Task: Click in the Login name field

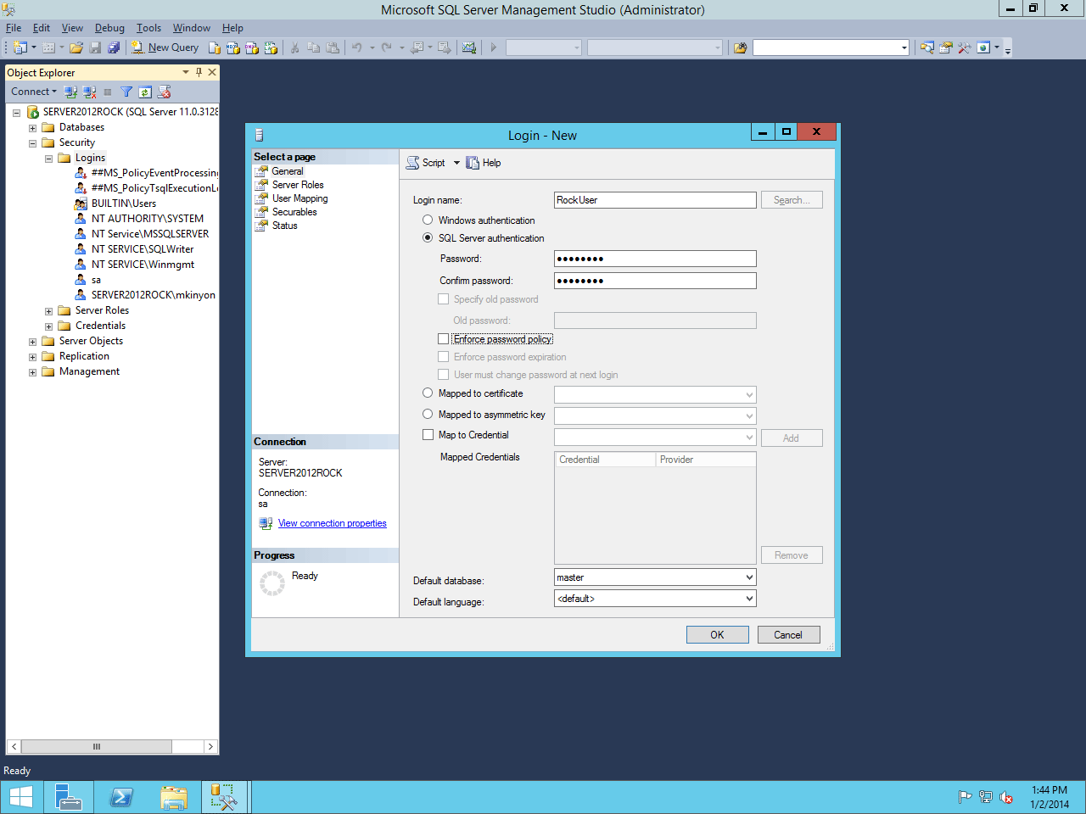Action: (655, 200)
